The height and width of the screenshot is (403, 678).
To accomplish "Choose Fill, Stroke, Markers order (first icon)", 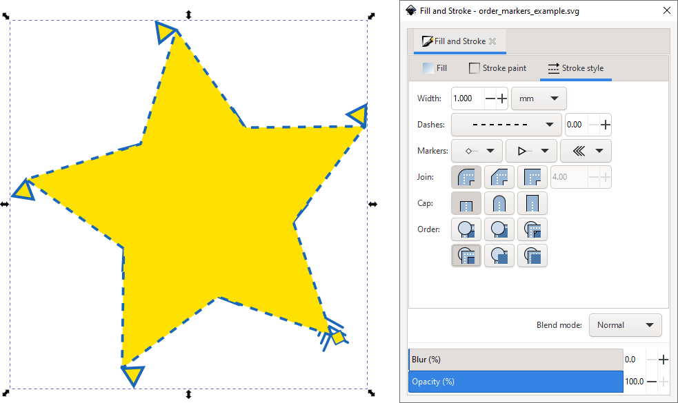I will (466, 229).
